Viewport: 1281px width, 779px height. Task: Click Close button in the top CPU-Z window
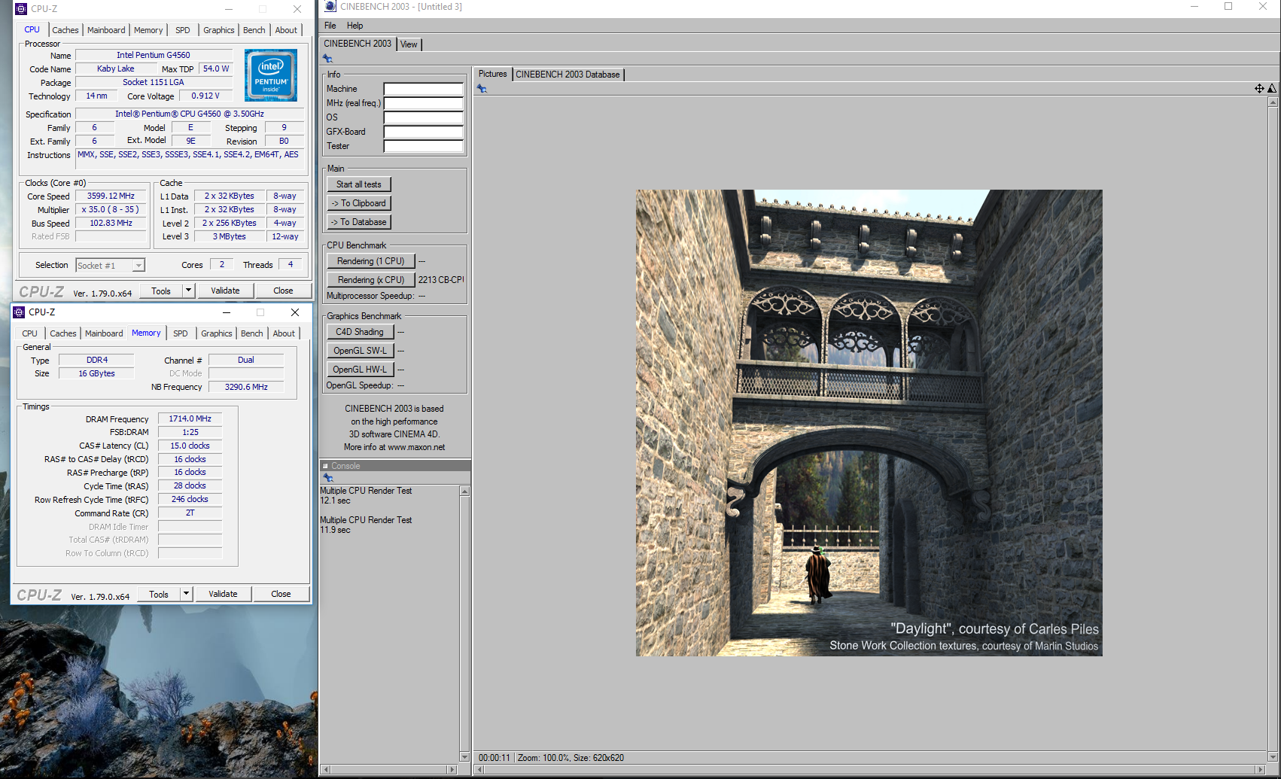pos(283,291)
